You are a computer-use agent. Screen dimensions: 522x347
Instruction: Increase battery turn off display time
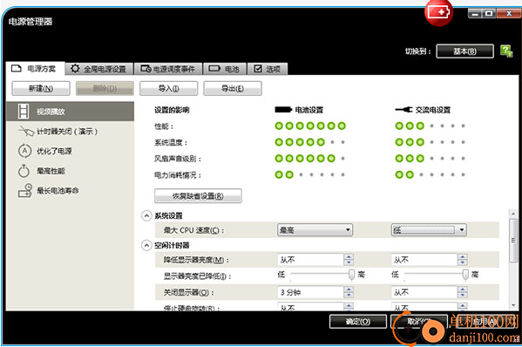pyautogui.click(x=349, y=289)
